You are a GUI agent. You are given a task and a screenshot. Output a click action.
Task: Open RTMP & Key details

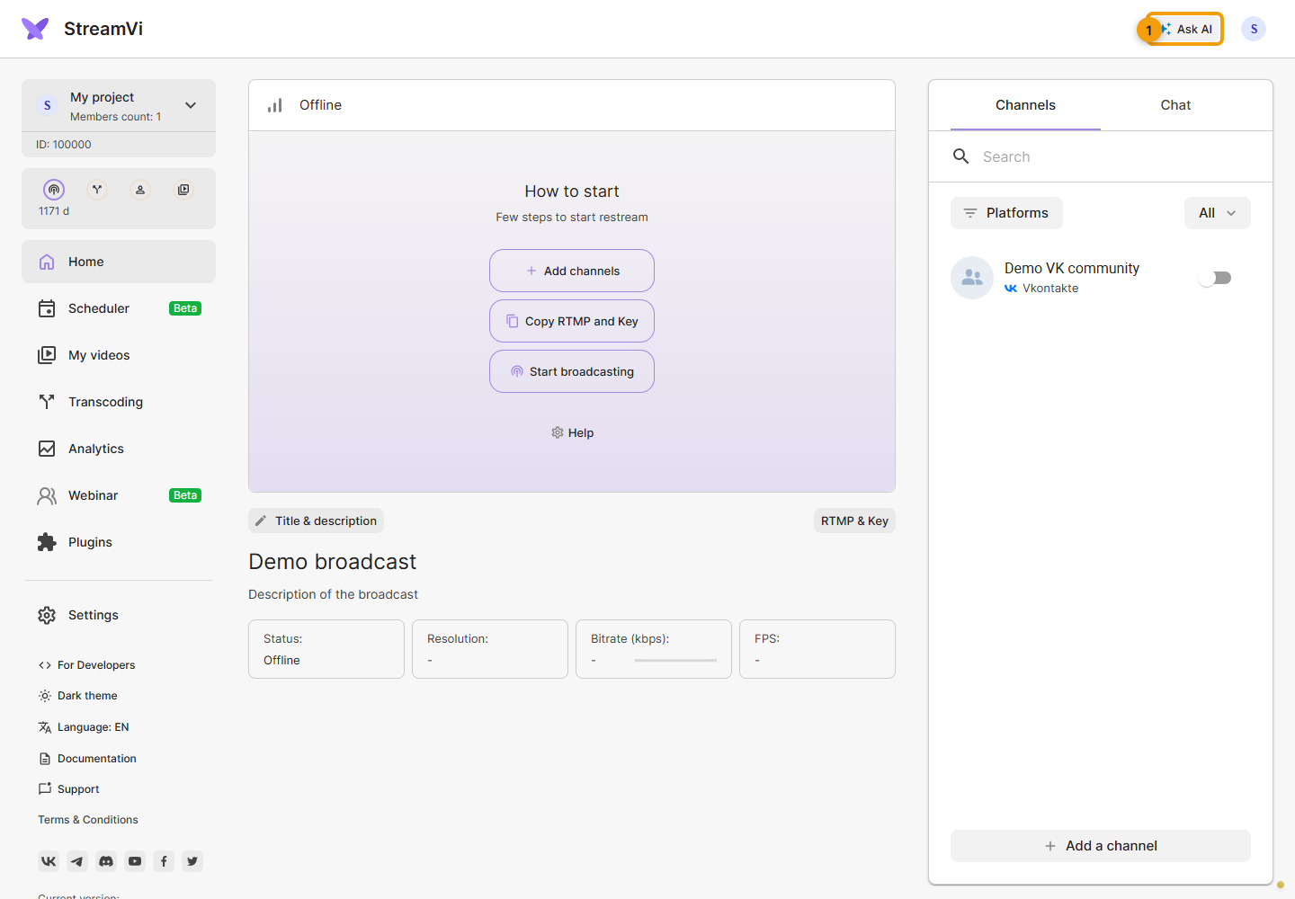click(854, 521)
